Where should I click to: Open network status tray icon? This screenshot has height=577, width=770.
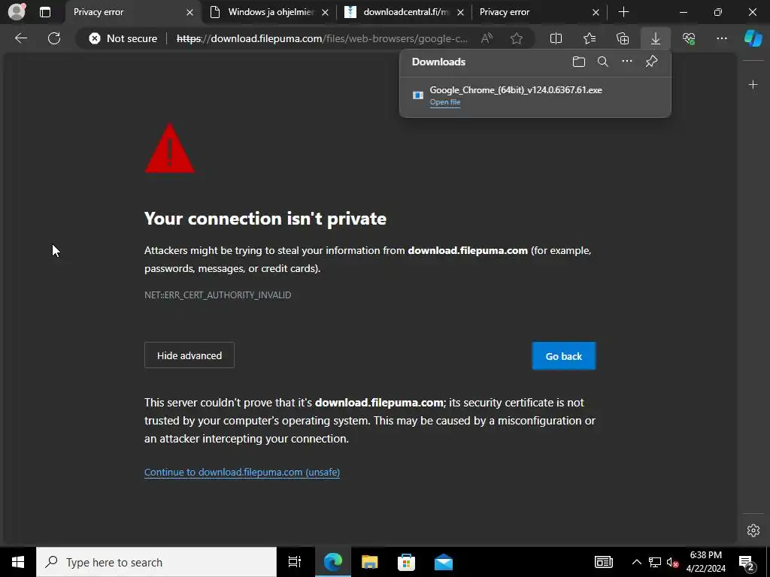[x=655, y=562]
